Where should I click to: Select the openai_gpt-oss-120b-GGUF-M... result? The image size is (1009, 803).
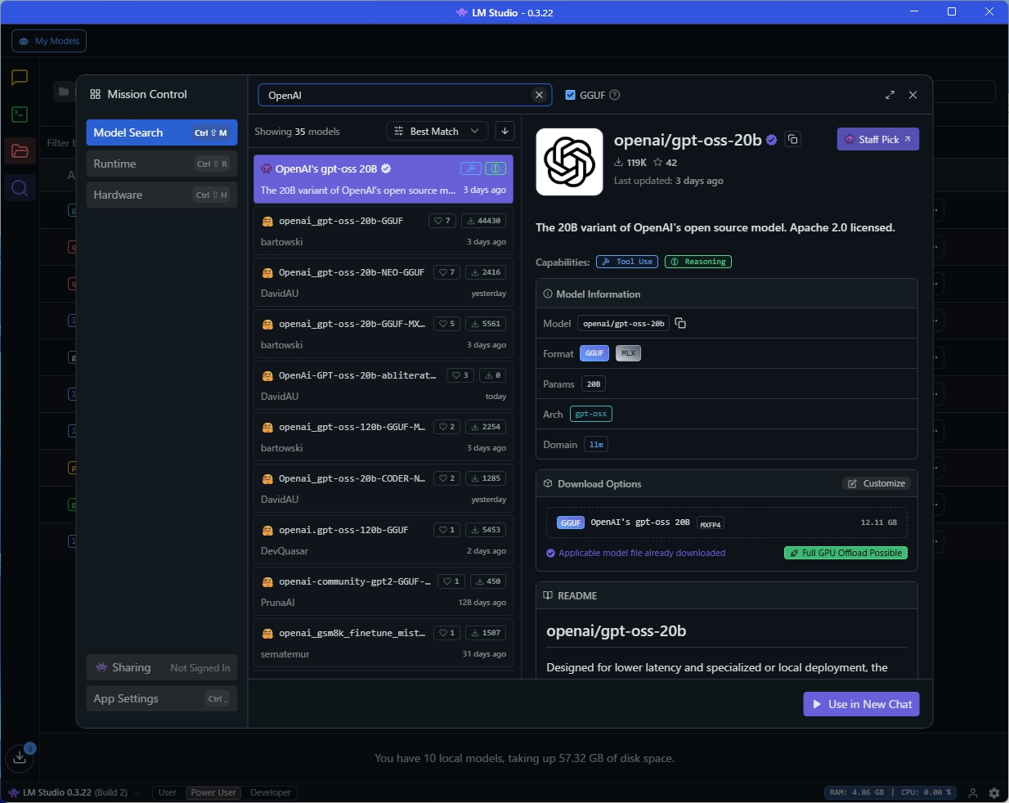383,437
